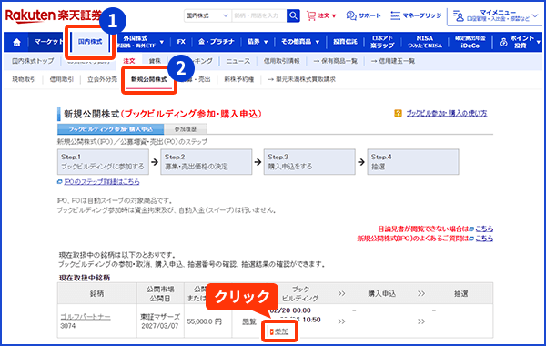Image resolution: width=546 pixels, height=346 pixels.
Task: Open 信用取引情報 sub-menu tab
Action: pyautogui.click(x=281, y=61)
